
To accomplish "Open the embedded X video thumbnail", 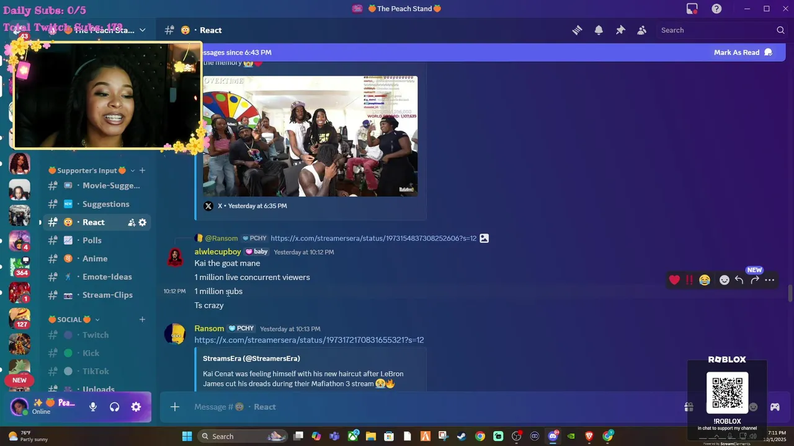I will pos(310,136).
